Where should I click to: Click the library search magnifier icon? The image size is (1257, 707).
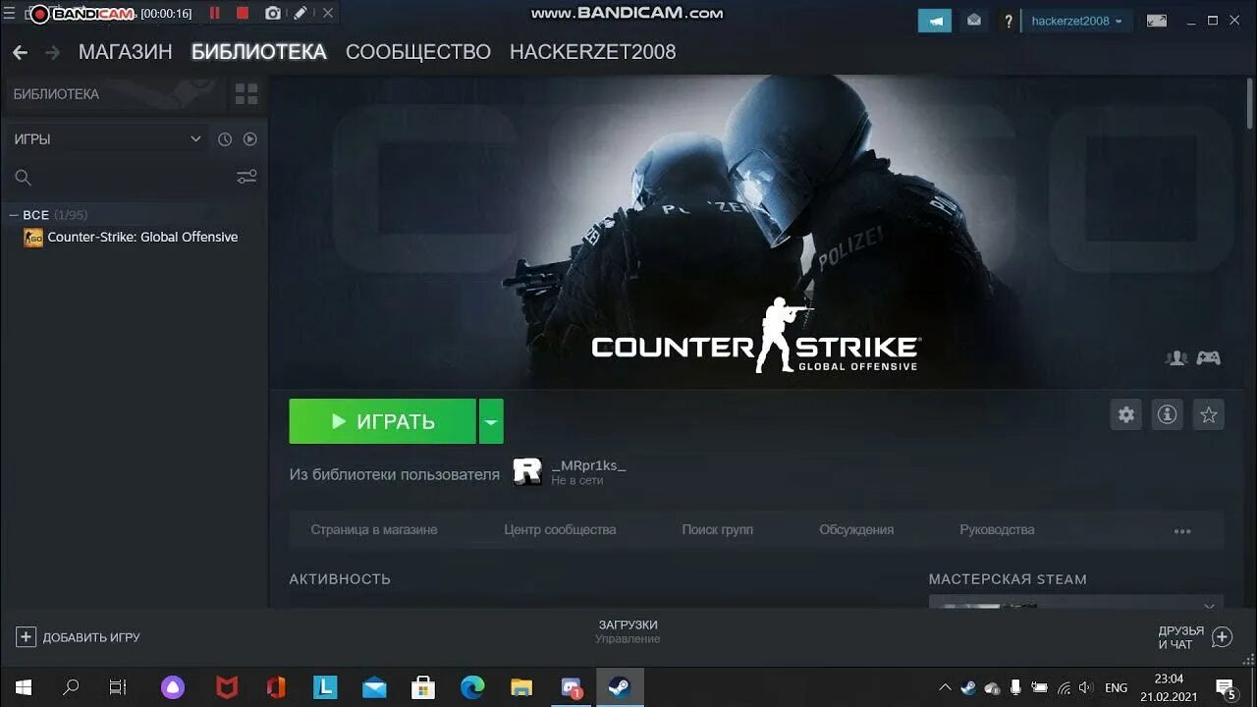[24, 178]
